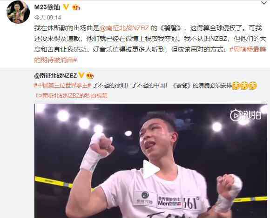
Task: Click the verified V badge beside M23徐灿
Action: [66, 7]
